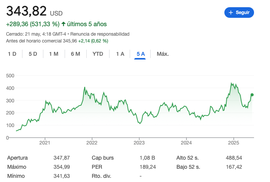Image resolution: width=270 pixels, height=182 pixels.
Task: Click the Alto 52 s. value 488,54
Action: click(234, 158)
